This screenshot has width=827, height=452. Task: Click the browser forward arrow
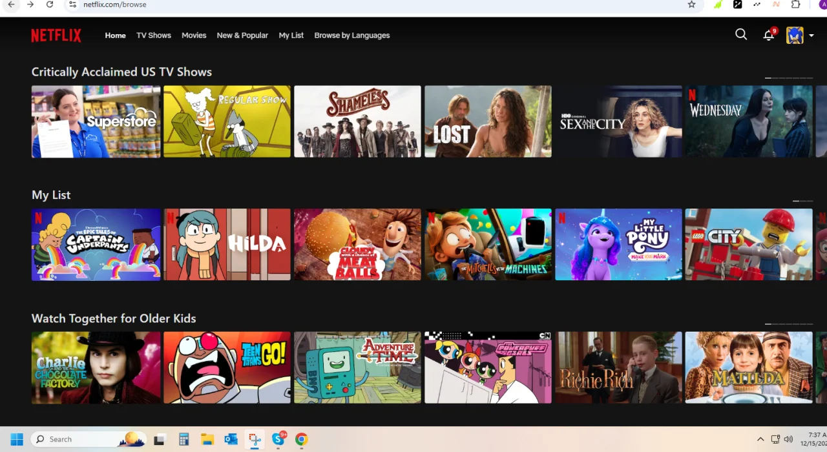[30, 5]
